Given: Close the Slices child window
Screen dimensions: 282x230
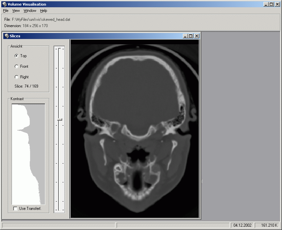Looking at the screenshot, I should pyautogui.click(x=196, y=36).
